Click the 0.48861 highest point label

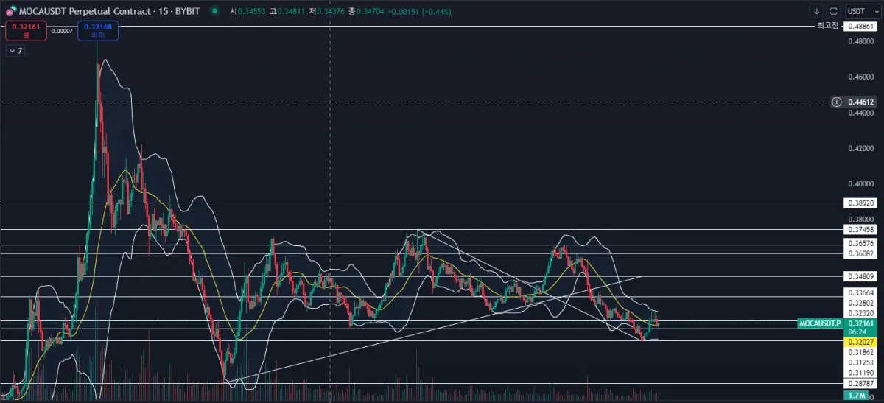(861, 26)
